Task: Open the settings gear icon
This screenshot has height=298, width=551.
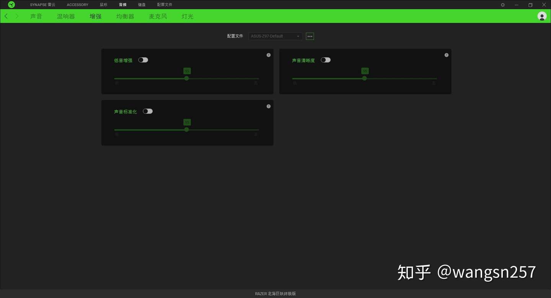Action: (x=503, y=5)
